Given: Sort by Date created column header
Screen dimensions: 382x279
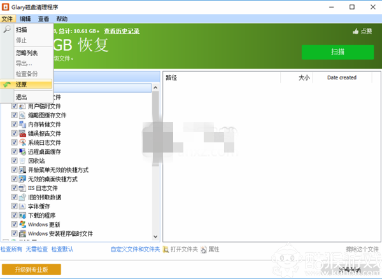Looking at the screenshot, I should click(343, 78).
